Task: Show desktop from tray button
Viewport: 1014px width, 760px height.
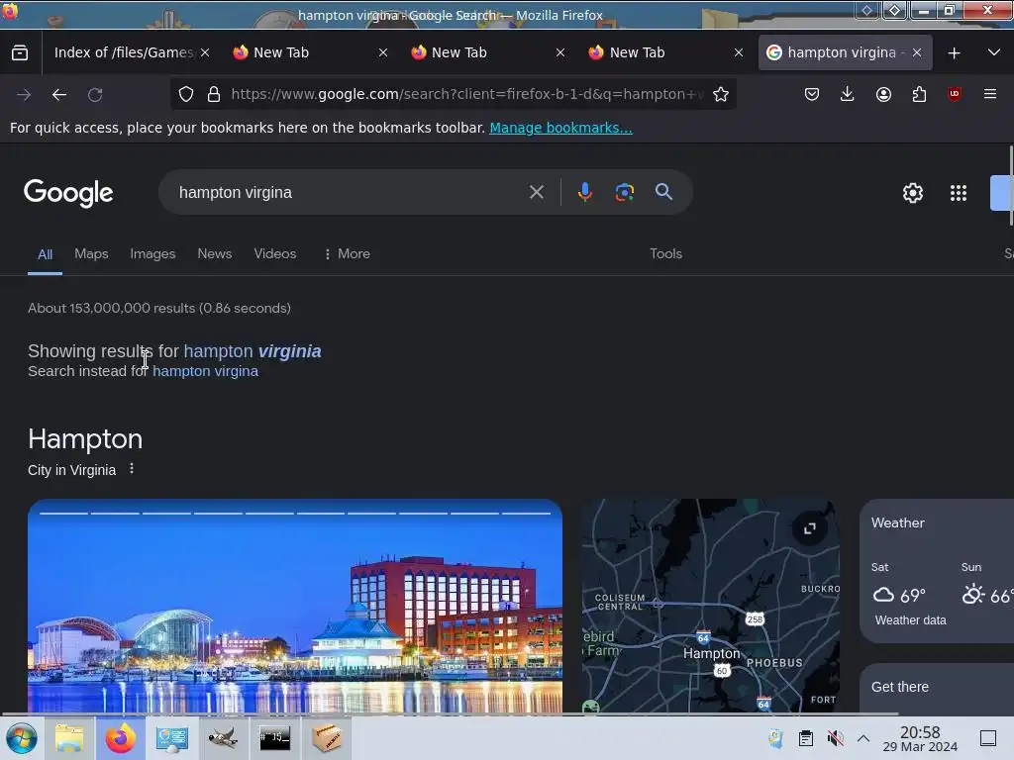Action: (x=987, y=738)
